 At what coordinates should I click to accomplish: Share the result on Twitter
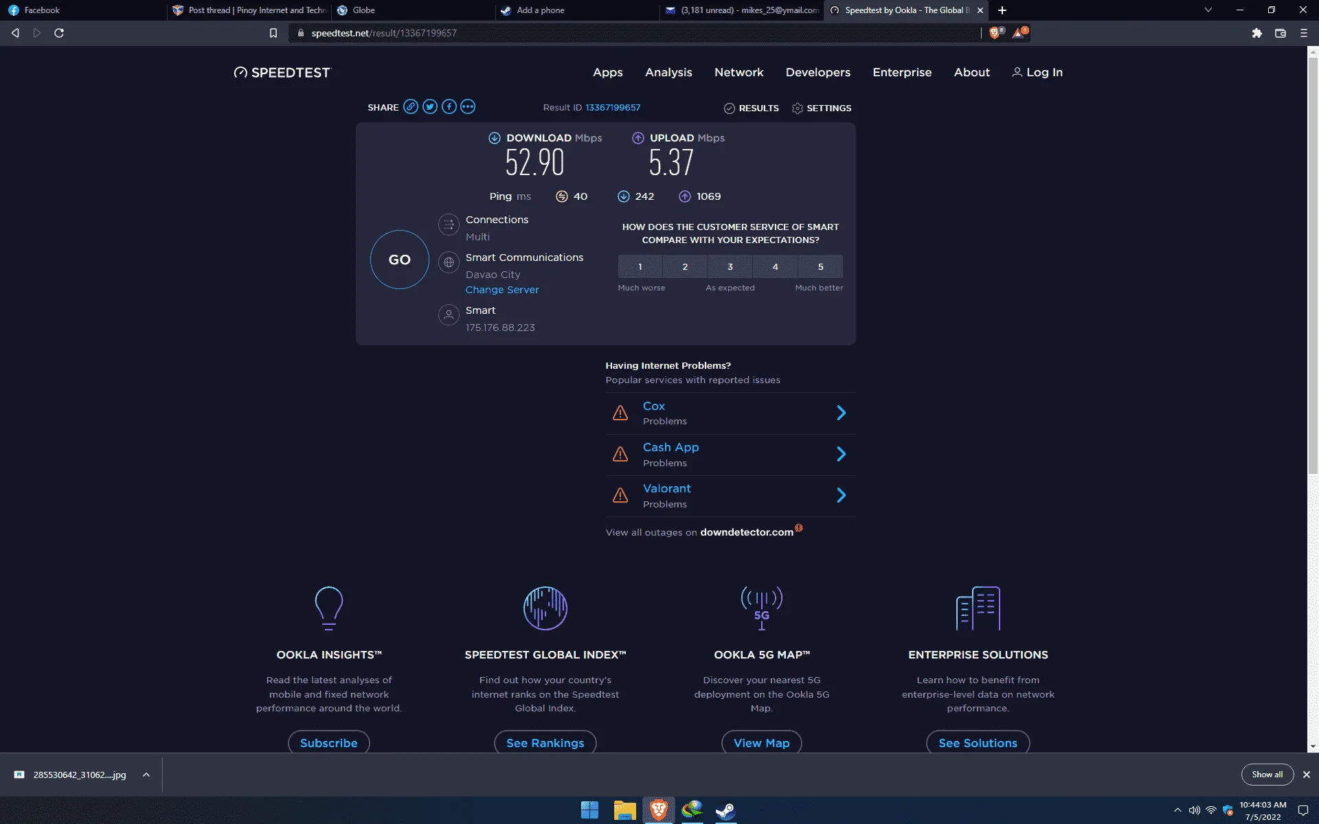(x=430, y=106)
